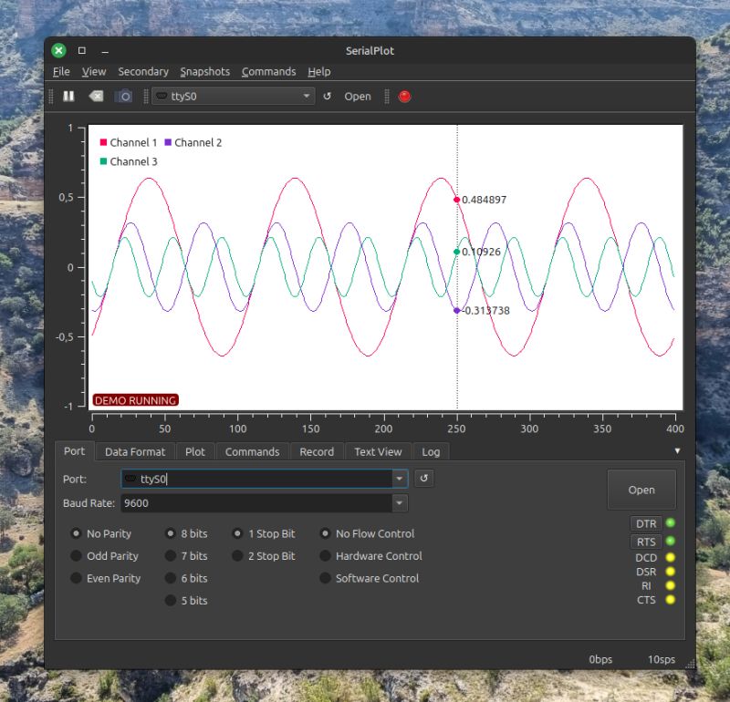
Task: Collapse the settings panel with the arrow
Action: click(x=677, y=450)
